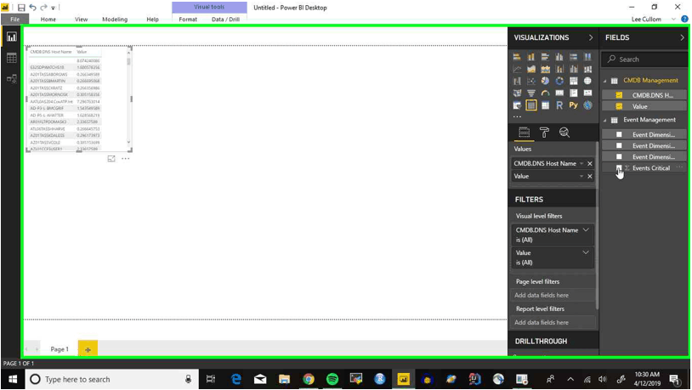692x390 pixels.
Task: Select the Slicer visualization
Action: point(517,105)
